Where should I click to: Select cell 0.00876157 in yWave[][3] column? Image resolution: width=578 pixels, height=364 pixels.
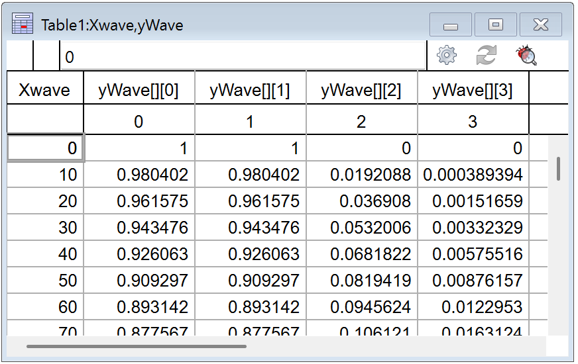(x=473, y=281)
